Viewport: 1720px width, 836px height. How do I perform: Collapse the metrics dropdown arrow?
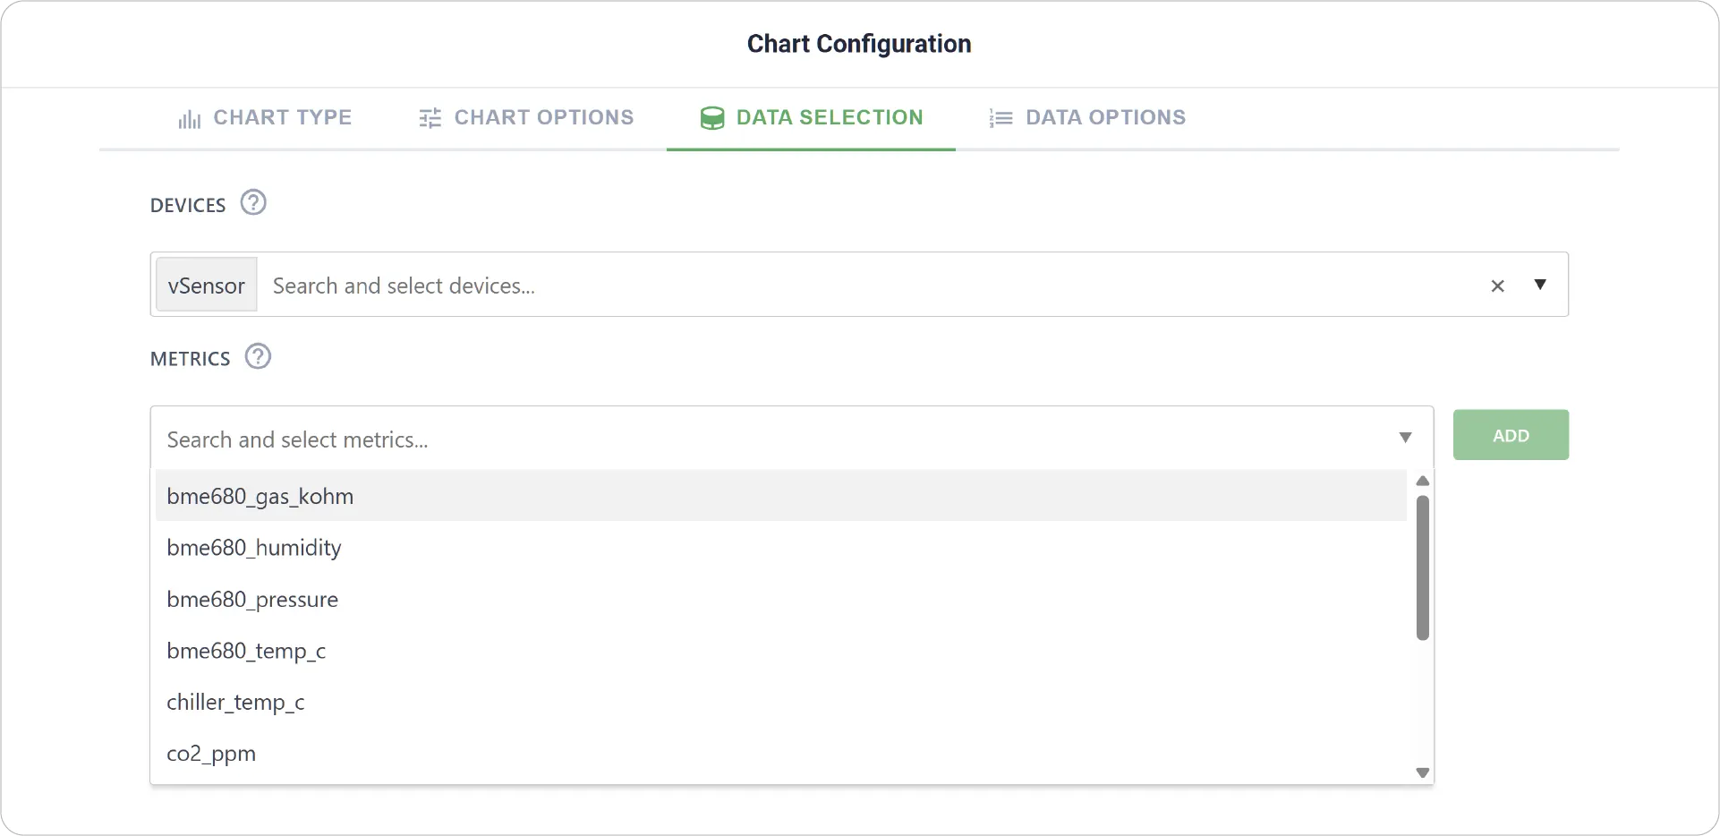(x=1405, y=438)
